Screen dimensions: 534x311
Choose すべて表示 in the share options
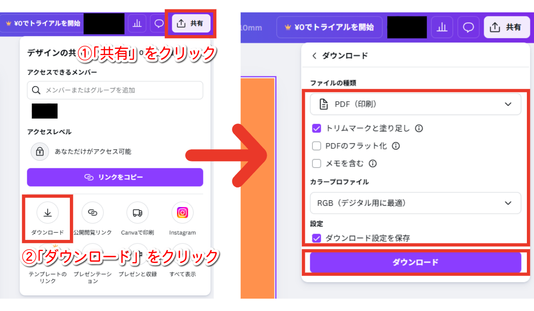pyautogui.click(x=182, y=262)
